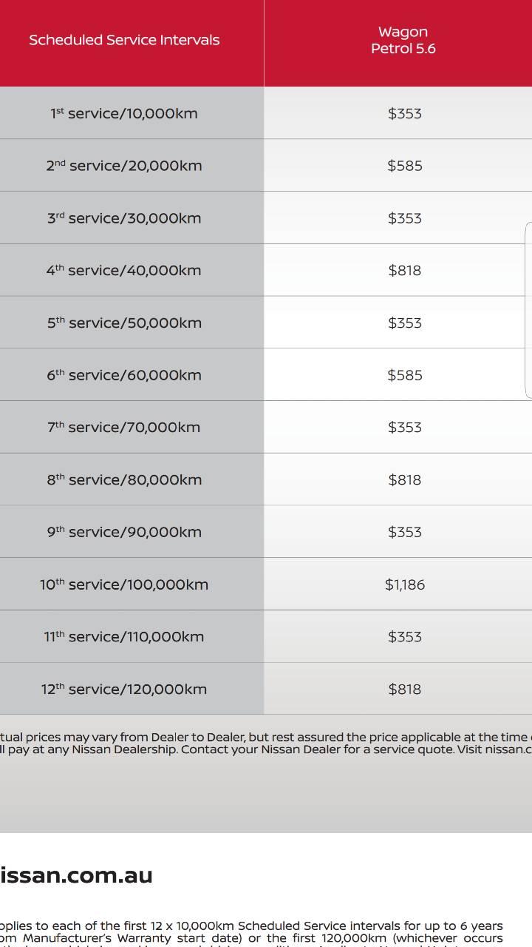Click the 9th service/90,000km row label
Image resolution: width=532 pixels, height=947 pixels.
click(124, 532)
